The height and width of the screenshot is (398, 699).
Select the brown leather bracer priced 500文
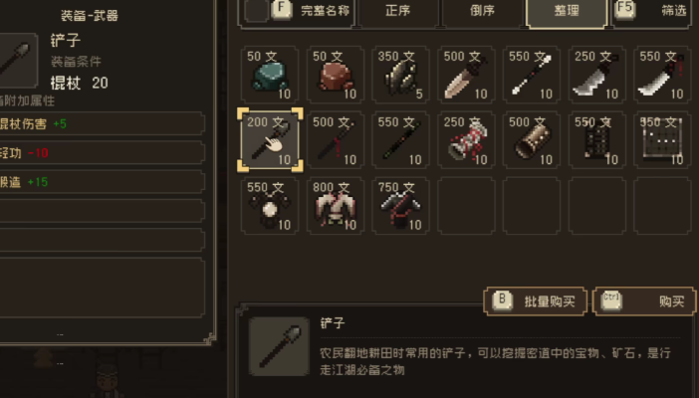pyautogui.click(x=532, y=140)
